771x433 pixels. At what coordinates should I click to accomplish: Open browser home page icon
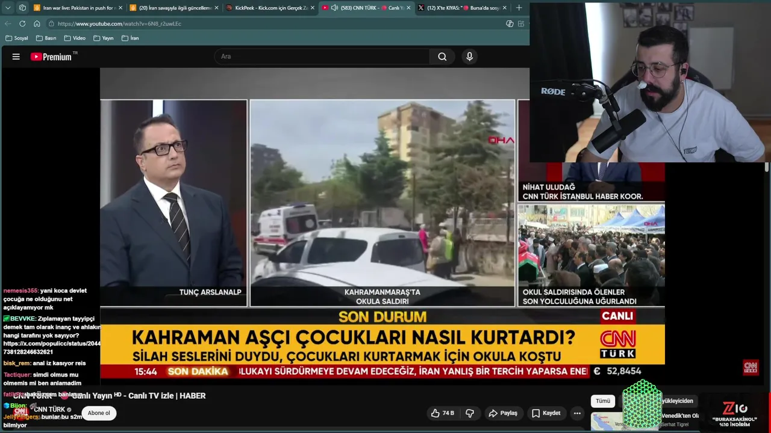pyautogui.click(x=37, y=23)
